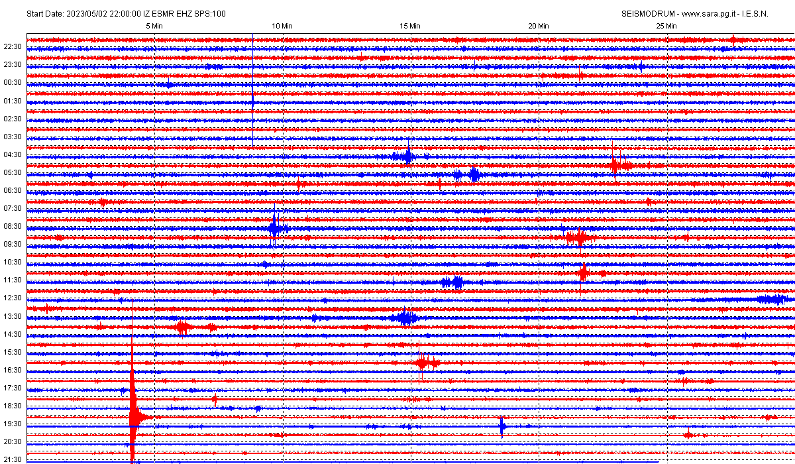This screenshot has height=464, width=795.
Task: Select the 5 Min time axis label
Action: point(154,26)
